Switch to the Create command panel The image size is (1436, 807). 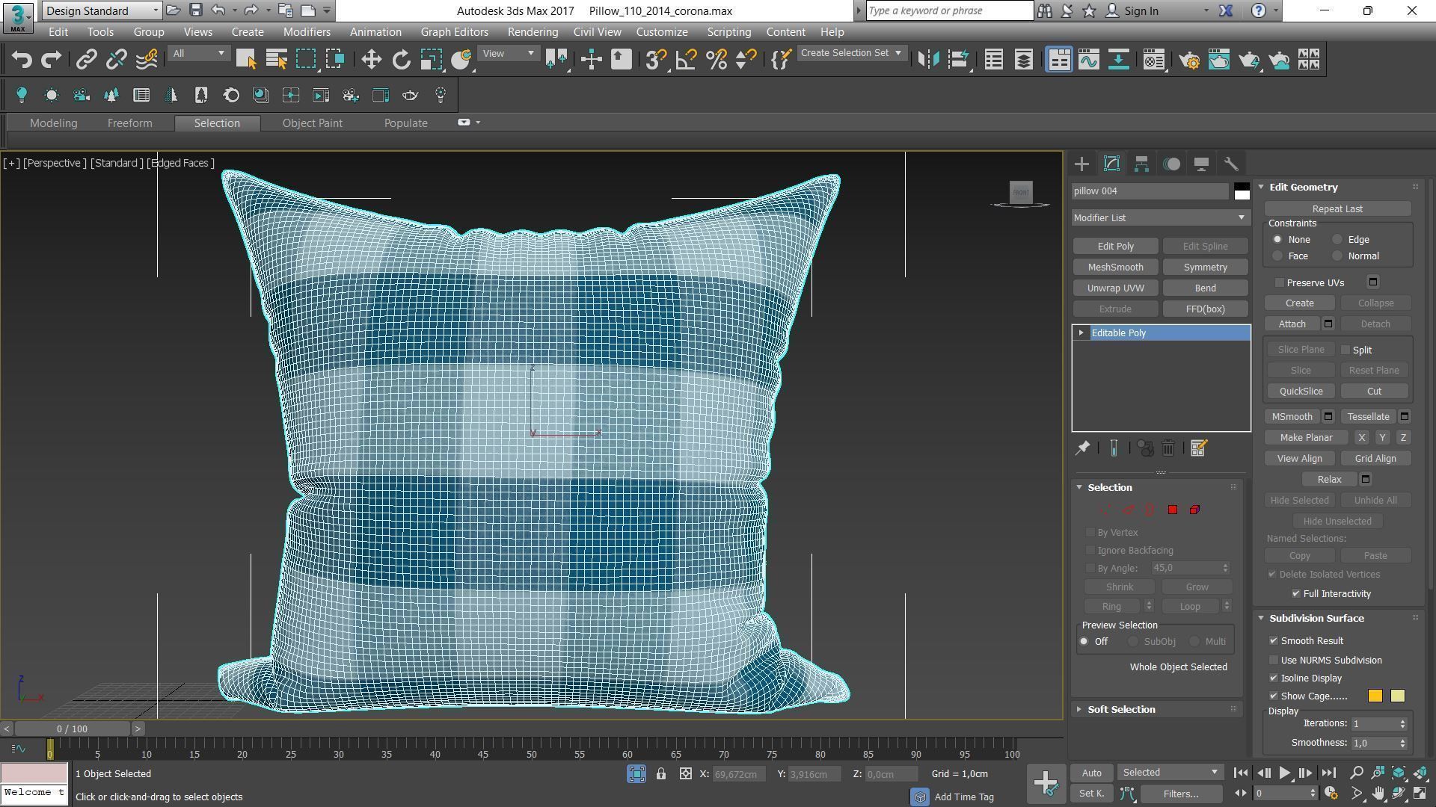(1081, 164)
